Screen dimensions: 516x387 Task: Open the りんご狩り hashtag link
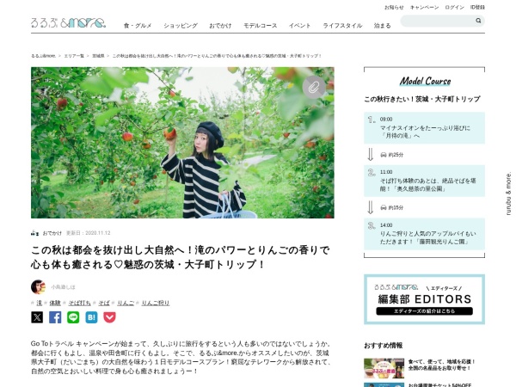point(156,303)
